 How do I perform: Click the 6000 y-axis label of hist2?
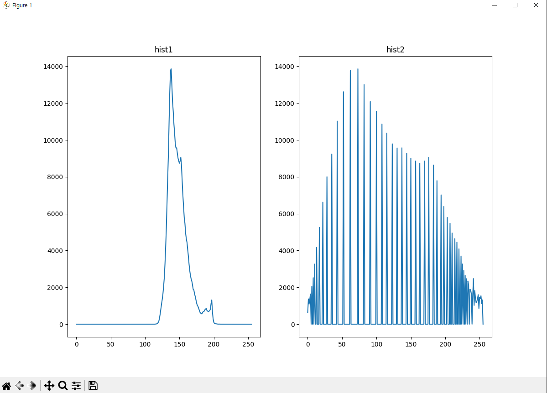click(287, 214)
